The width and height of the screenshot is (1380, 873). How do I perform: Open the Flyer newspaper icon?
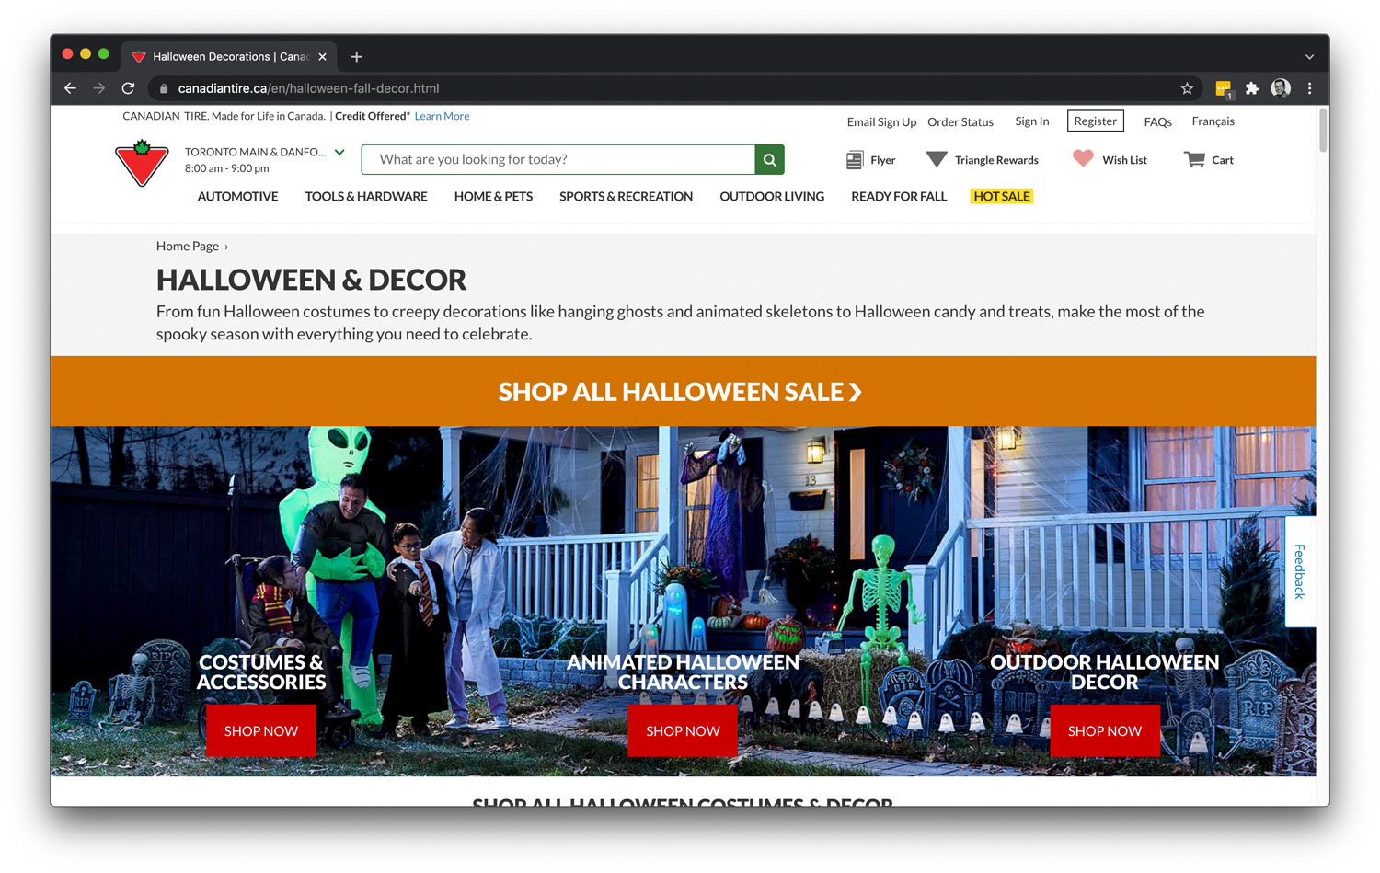(x=855, y=160)
